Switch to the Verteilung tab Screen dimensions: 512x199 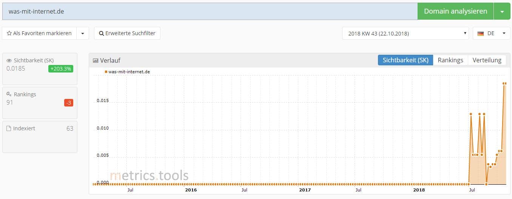tap(487, 60)
